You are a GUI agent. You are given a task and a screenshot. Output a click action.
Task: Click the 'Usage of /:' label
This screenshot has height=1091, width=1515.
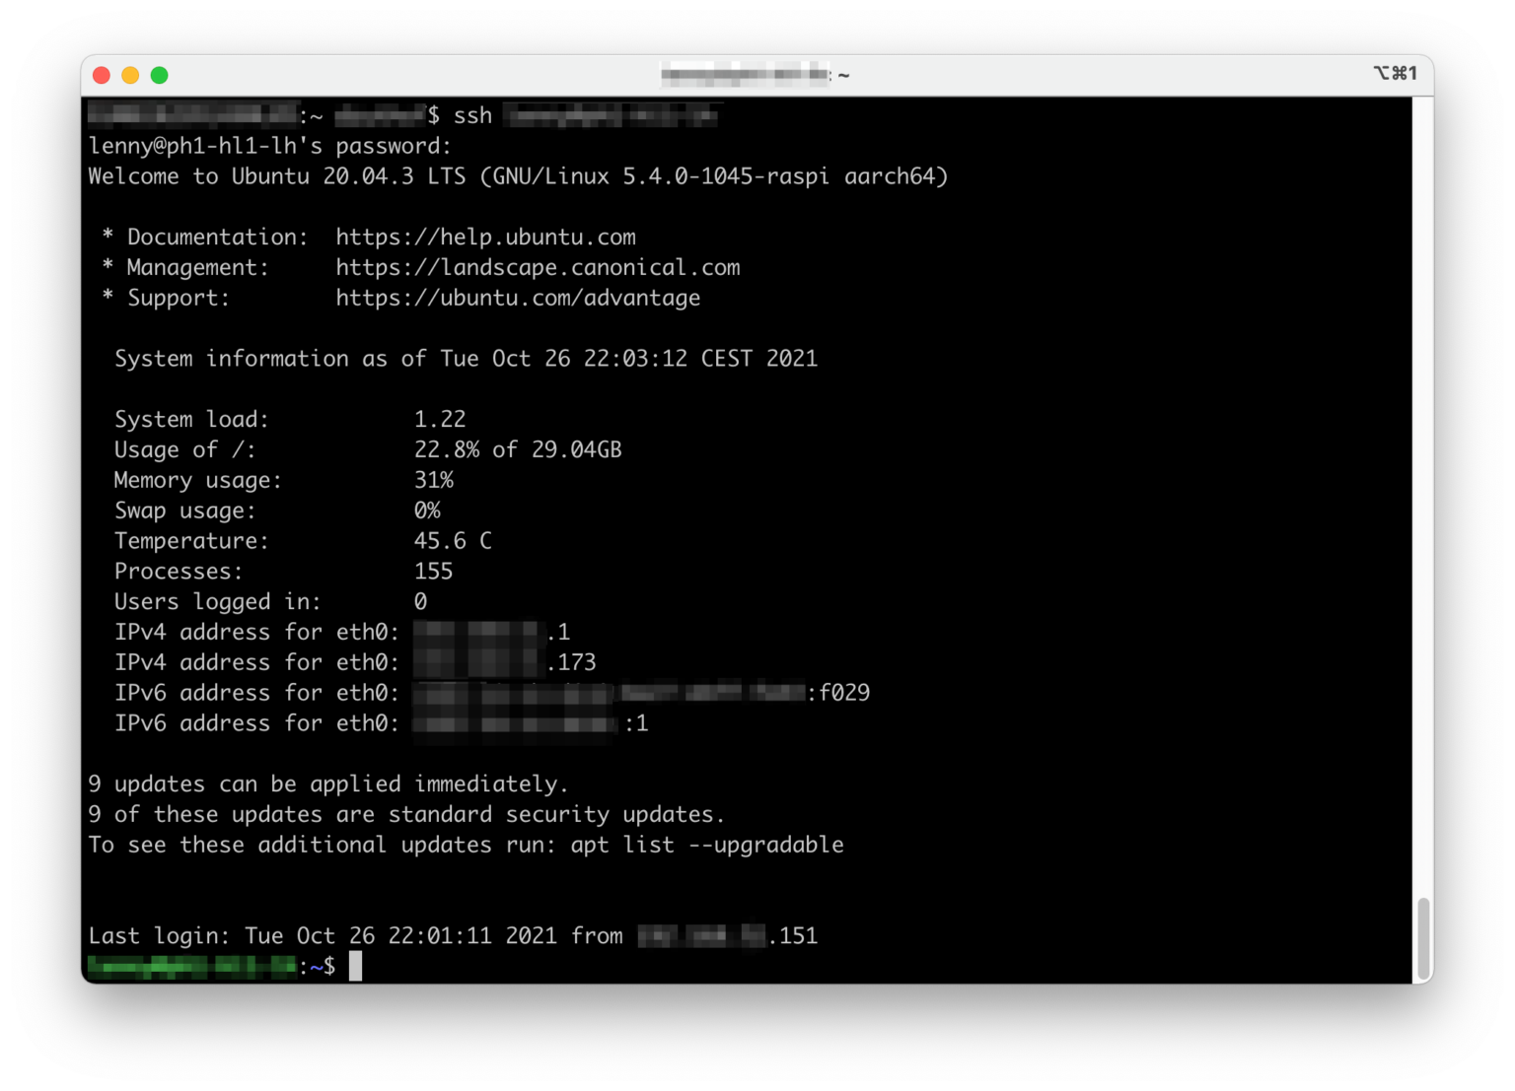click(184, 449)
